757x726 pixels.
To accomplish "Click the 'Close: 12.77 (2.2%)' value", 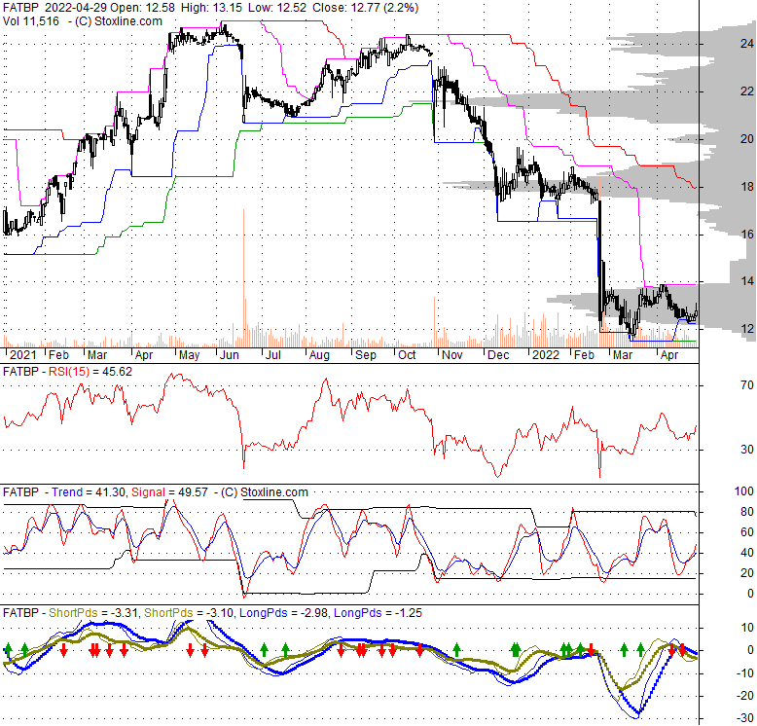I will pyautogui.click(x=366, y=8).
